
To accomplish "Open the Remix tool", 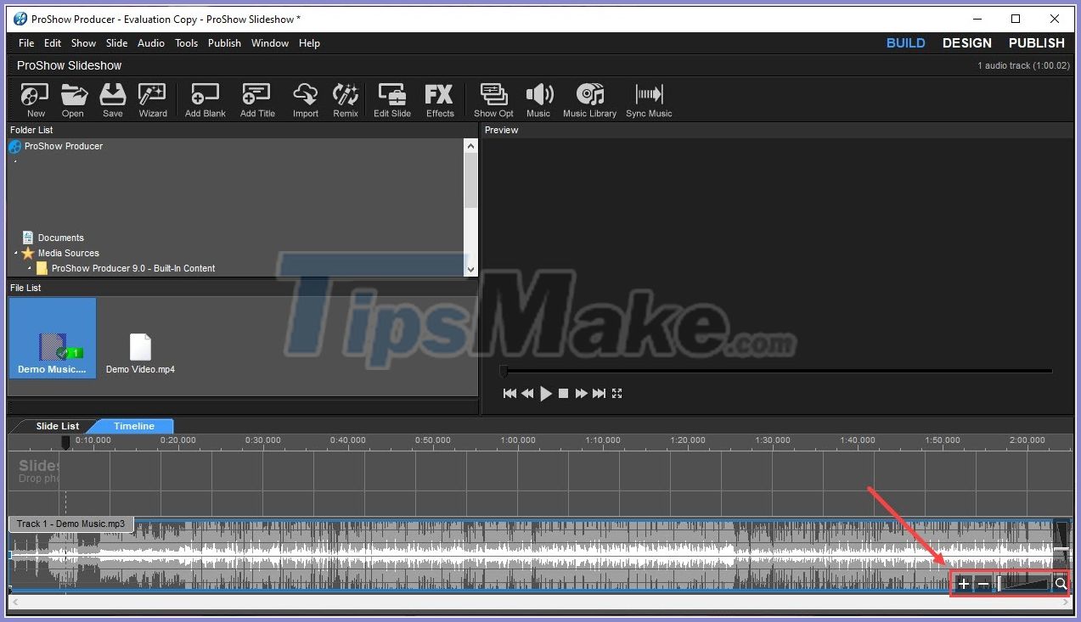I will coord(345,99).
